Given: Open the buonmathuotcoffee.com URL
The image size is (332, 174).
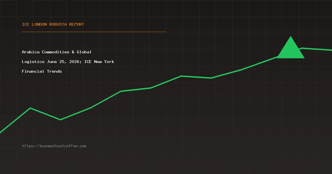Looking at the screenshot, I should (54, 146).
